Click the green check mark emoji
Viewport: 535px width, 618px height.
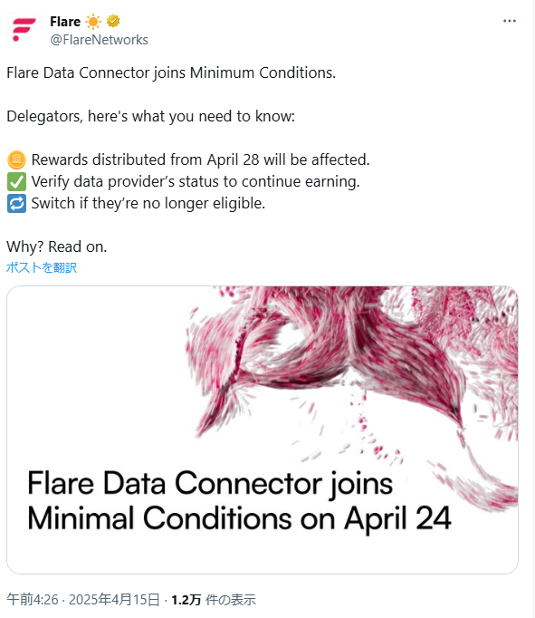tap(16, 182)
